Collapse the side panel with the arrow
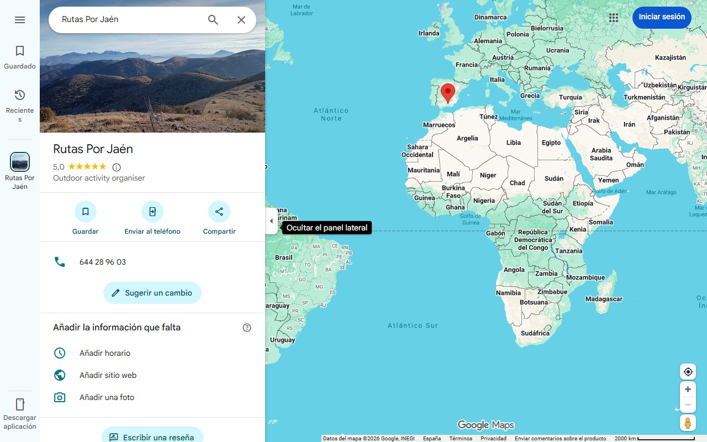Screen dimensions: 707x442 click(271, 220)
